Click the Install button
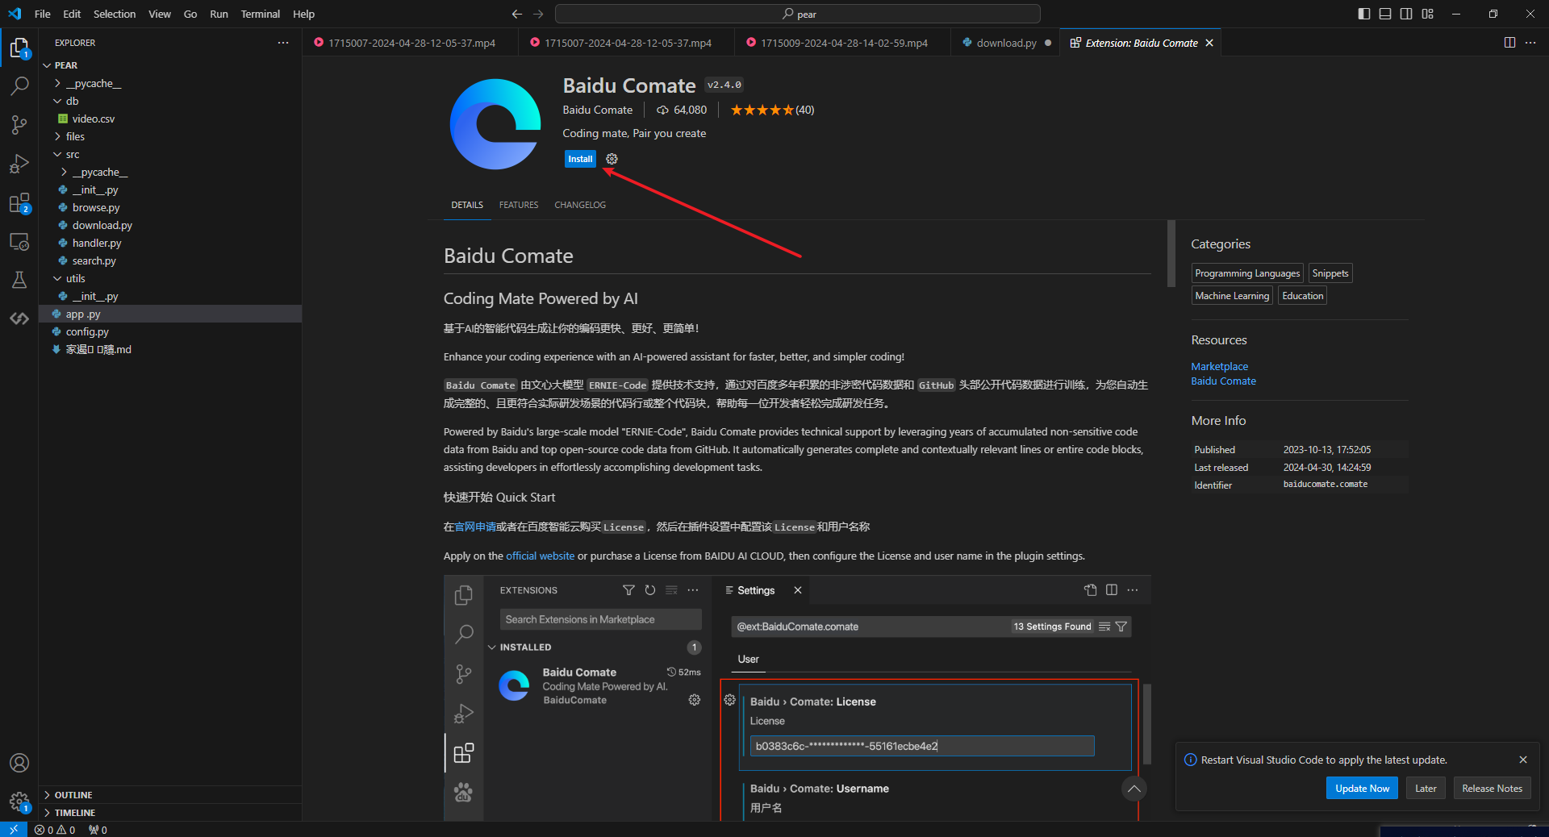 click(580, 159)
